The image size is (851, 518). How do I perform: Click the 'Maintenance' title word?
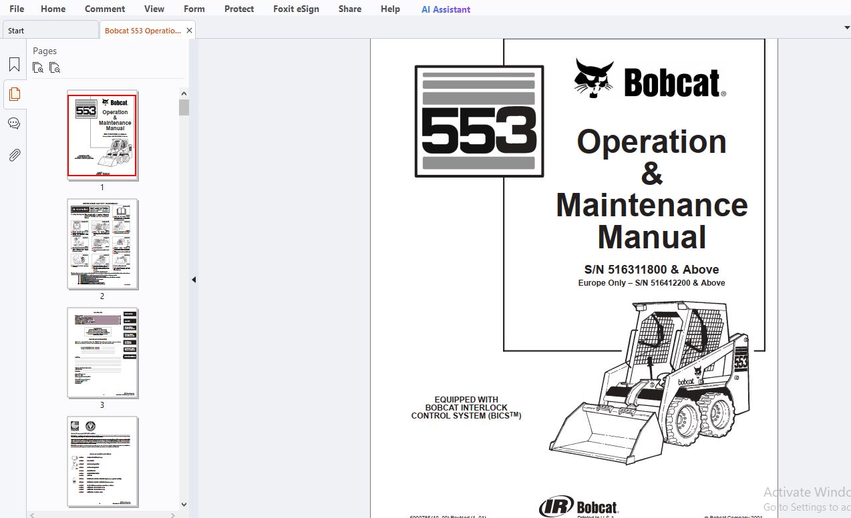[651, 205]
